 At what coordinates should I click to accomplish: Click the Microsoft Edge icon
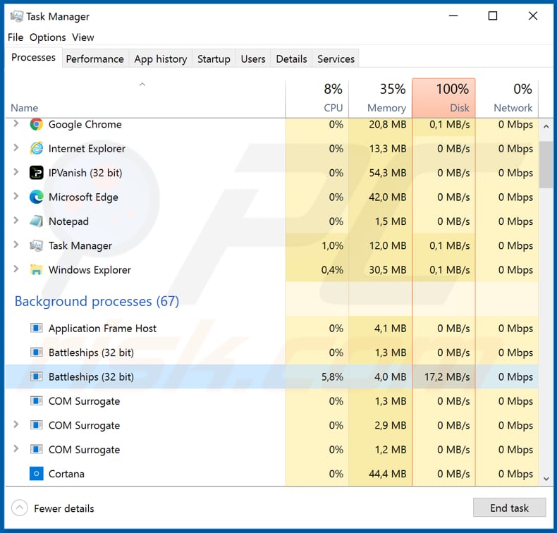(x=36, y=197)
